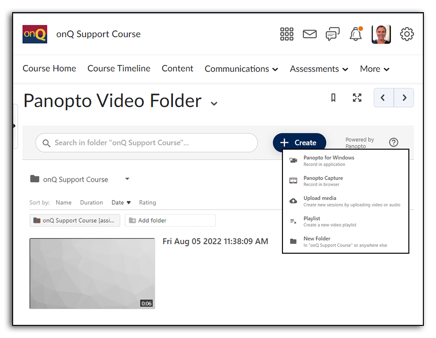The height and width of the screenshot is (338, 436).
Task: Toggle fullscreen view icon
Action: coord(357,98)
